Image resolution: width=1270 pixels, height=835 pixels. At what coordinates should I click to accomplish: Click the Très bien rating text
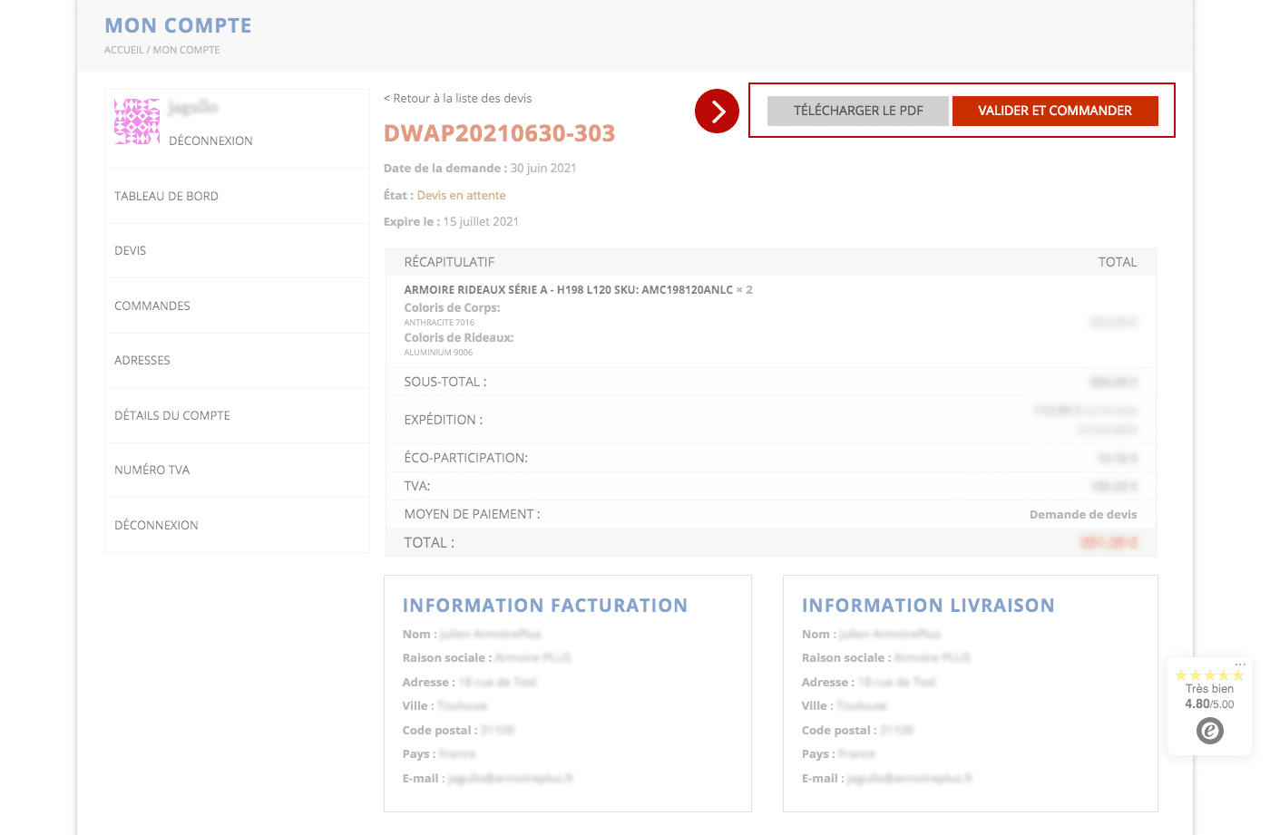click(x=1209, y=689)
